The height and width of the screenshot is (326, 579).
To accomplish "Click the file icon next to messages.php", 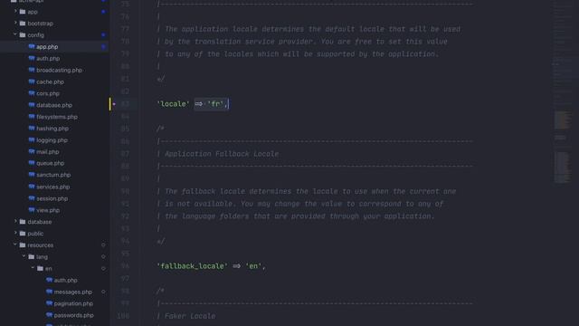I will click(x=49, y=292).
